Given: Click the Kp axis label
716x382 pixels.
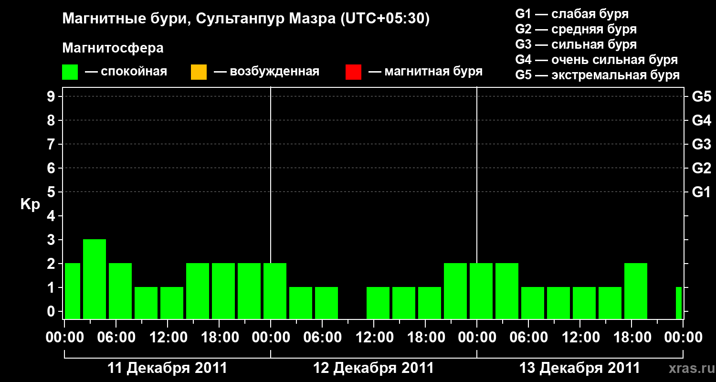Looking at the screenshot, I should pos(30,204).
